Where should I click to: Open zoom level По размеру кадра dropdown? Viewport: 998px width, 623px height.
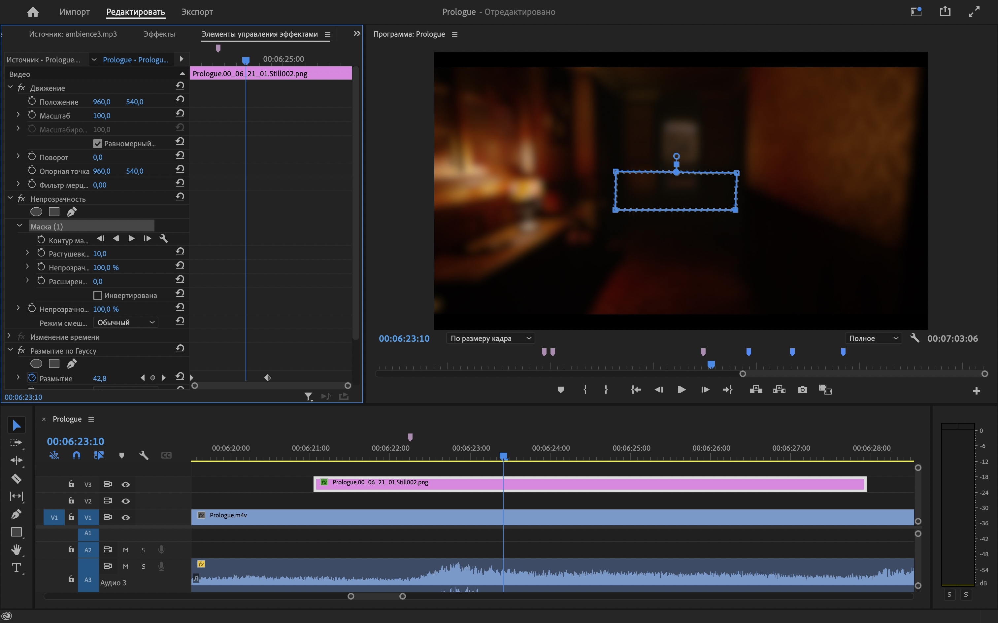click(490, 338)
